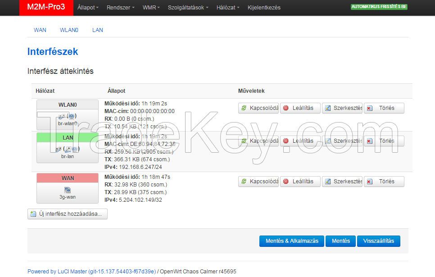Click the M2M-Pro3 brand logo

(x=46, y=8)
